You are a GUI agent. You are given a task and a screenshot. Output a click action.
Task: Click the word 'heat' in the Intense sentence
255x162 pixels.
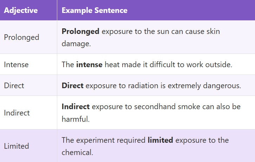pos(112,64)
